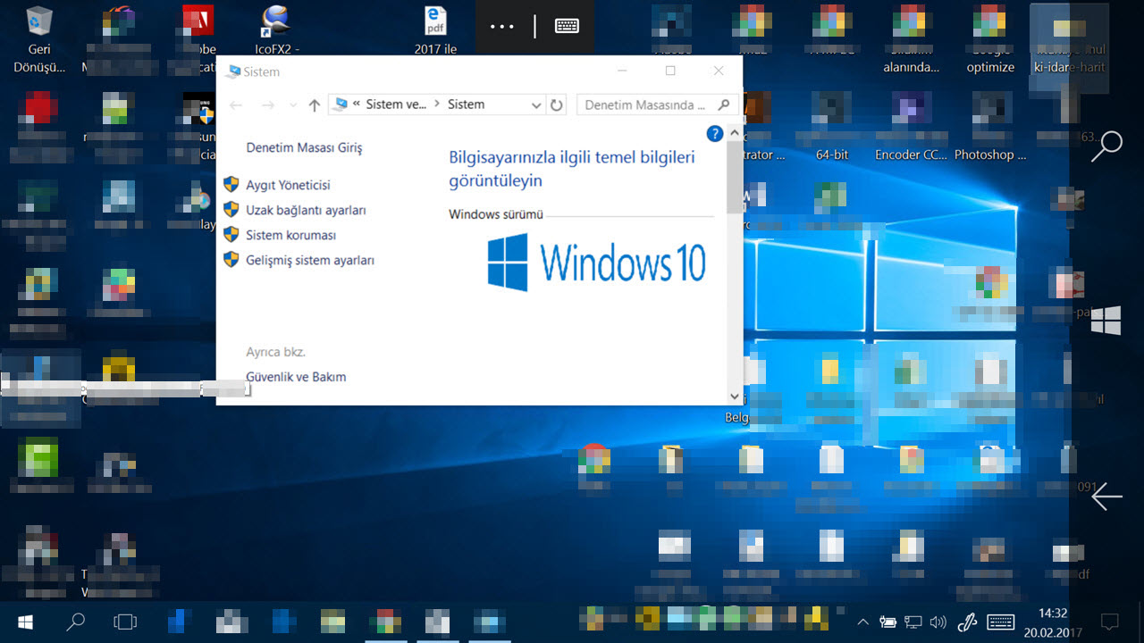The image size is (1144, 643).
Task: Expand the recent locations chevron beside Forward
Action: pyautogui.click(x=292, y=105)
